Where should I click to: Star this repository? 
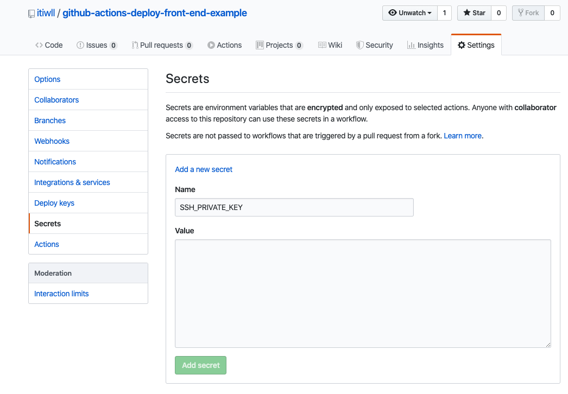click(x=474, y=13)
